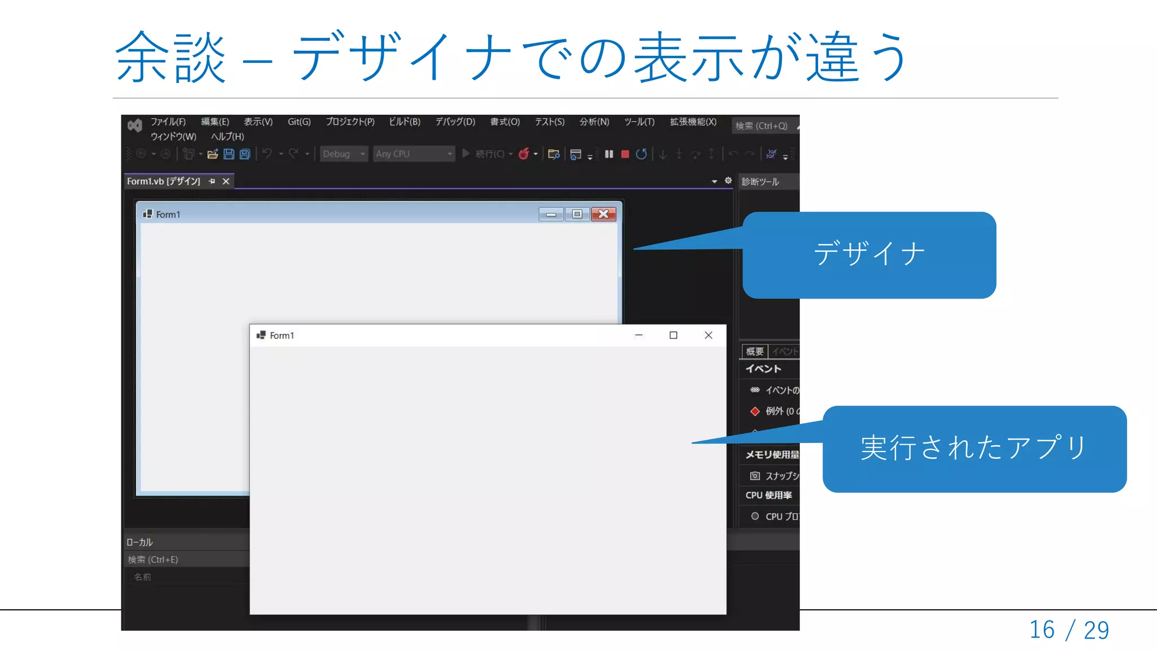Screen dimensions: 1157x651
Task: Switch to the 概要 tab in diagnostics
Action: (x=754, y=351)
